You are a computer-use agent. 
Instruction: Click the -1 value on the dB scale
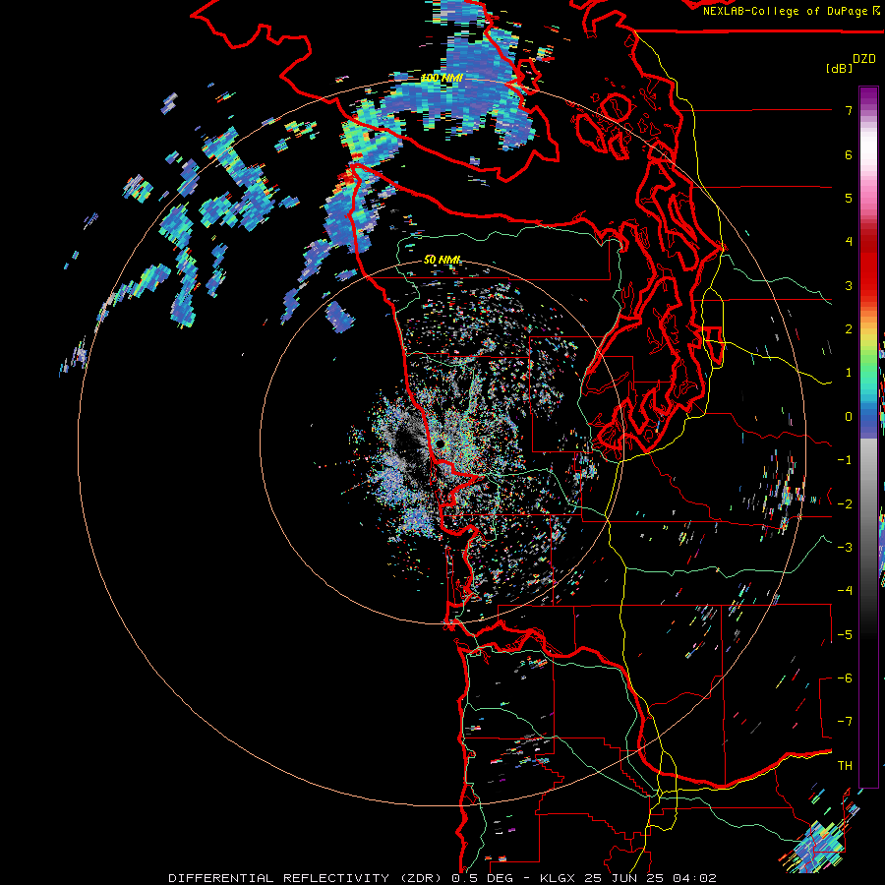[845, 460]
